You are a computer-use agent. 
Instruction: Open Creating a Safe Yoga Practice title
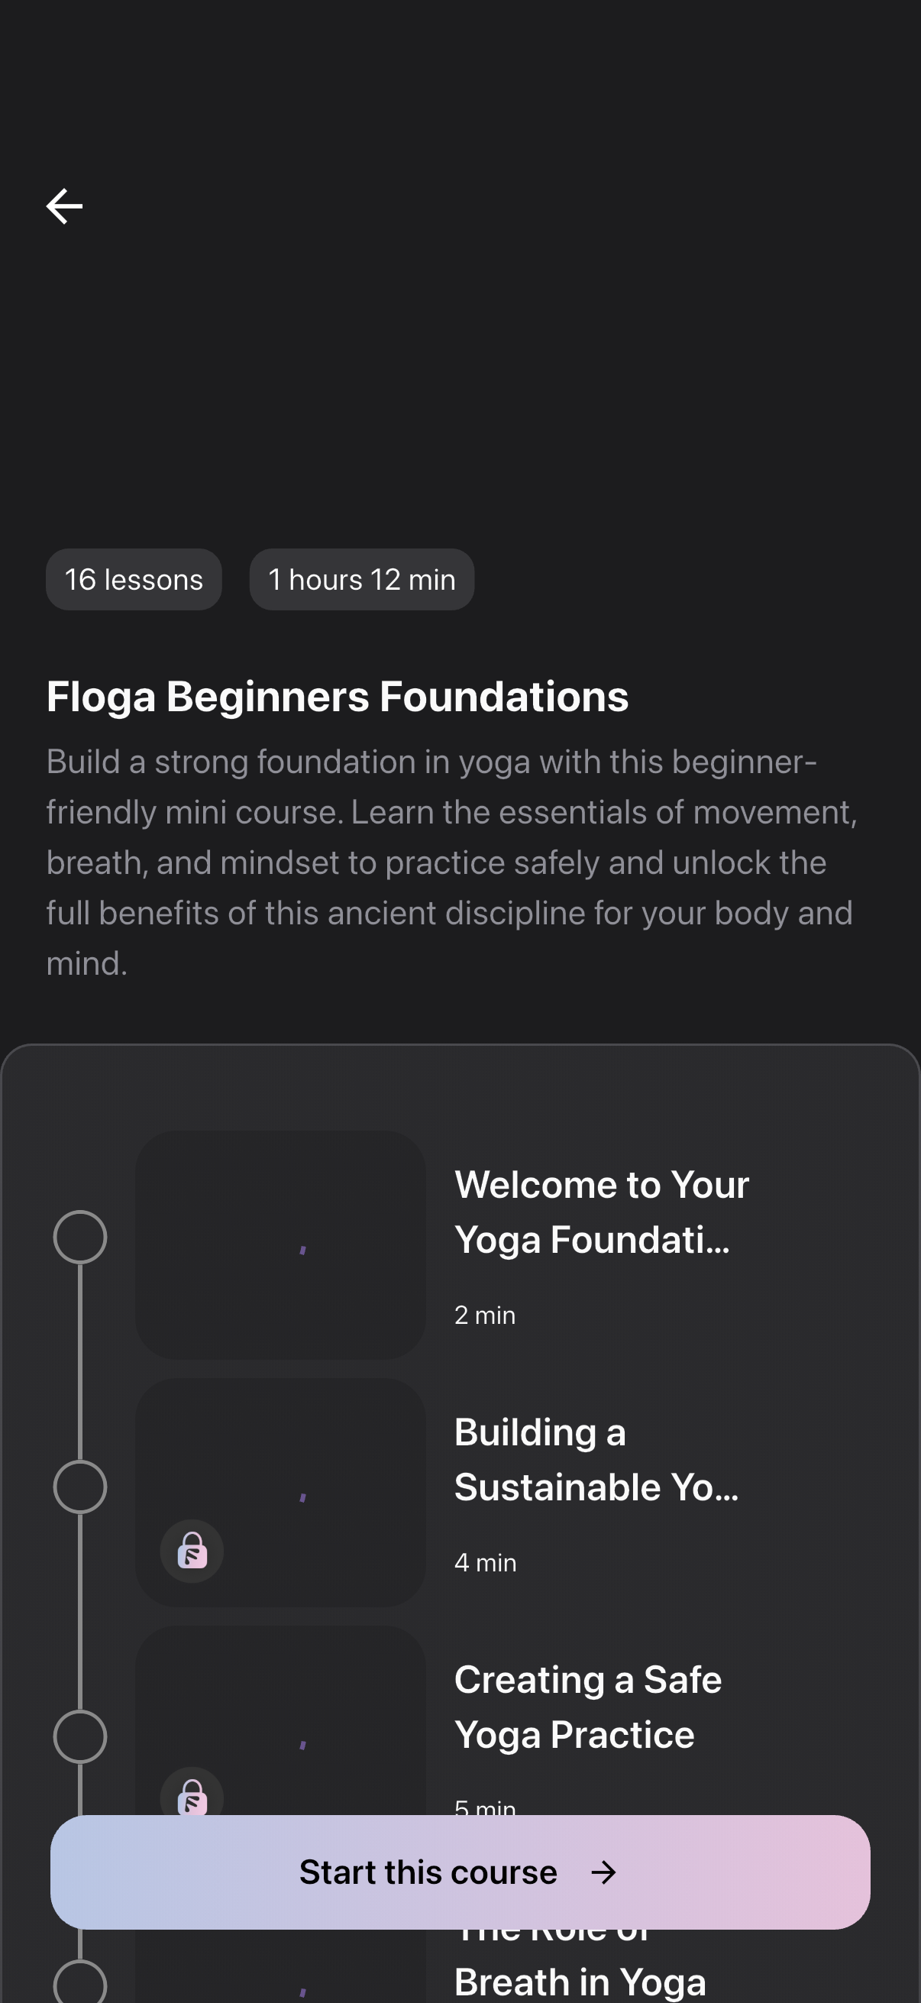coord(587,1707)
